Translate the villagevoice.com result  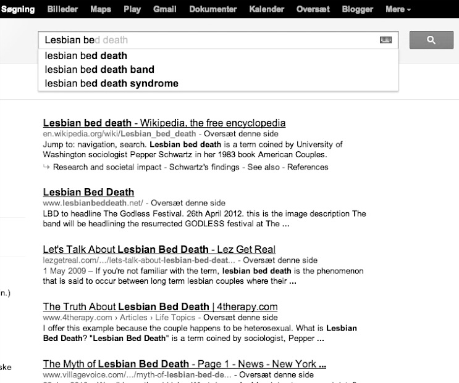276,375
